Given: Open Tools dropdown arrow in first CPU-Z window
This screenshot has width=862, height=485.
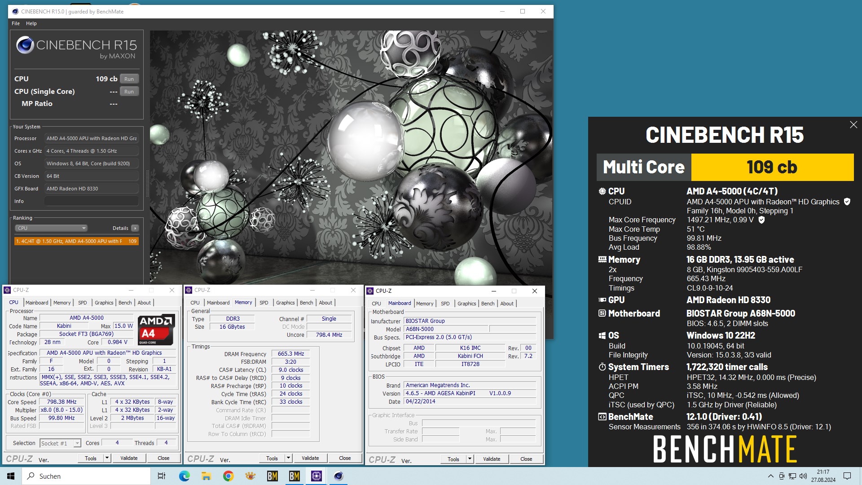Looking at the screenshot, I should [107, 458].
